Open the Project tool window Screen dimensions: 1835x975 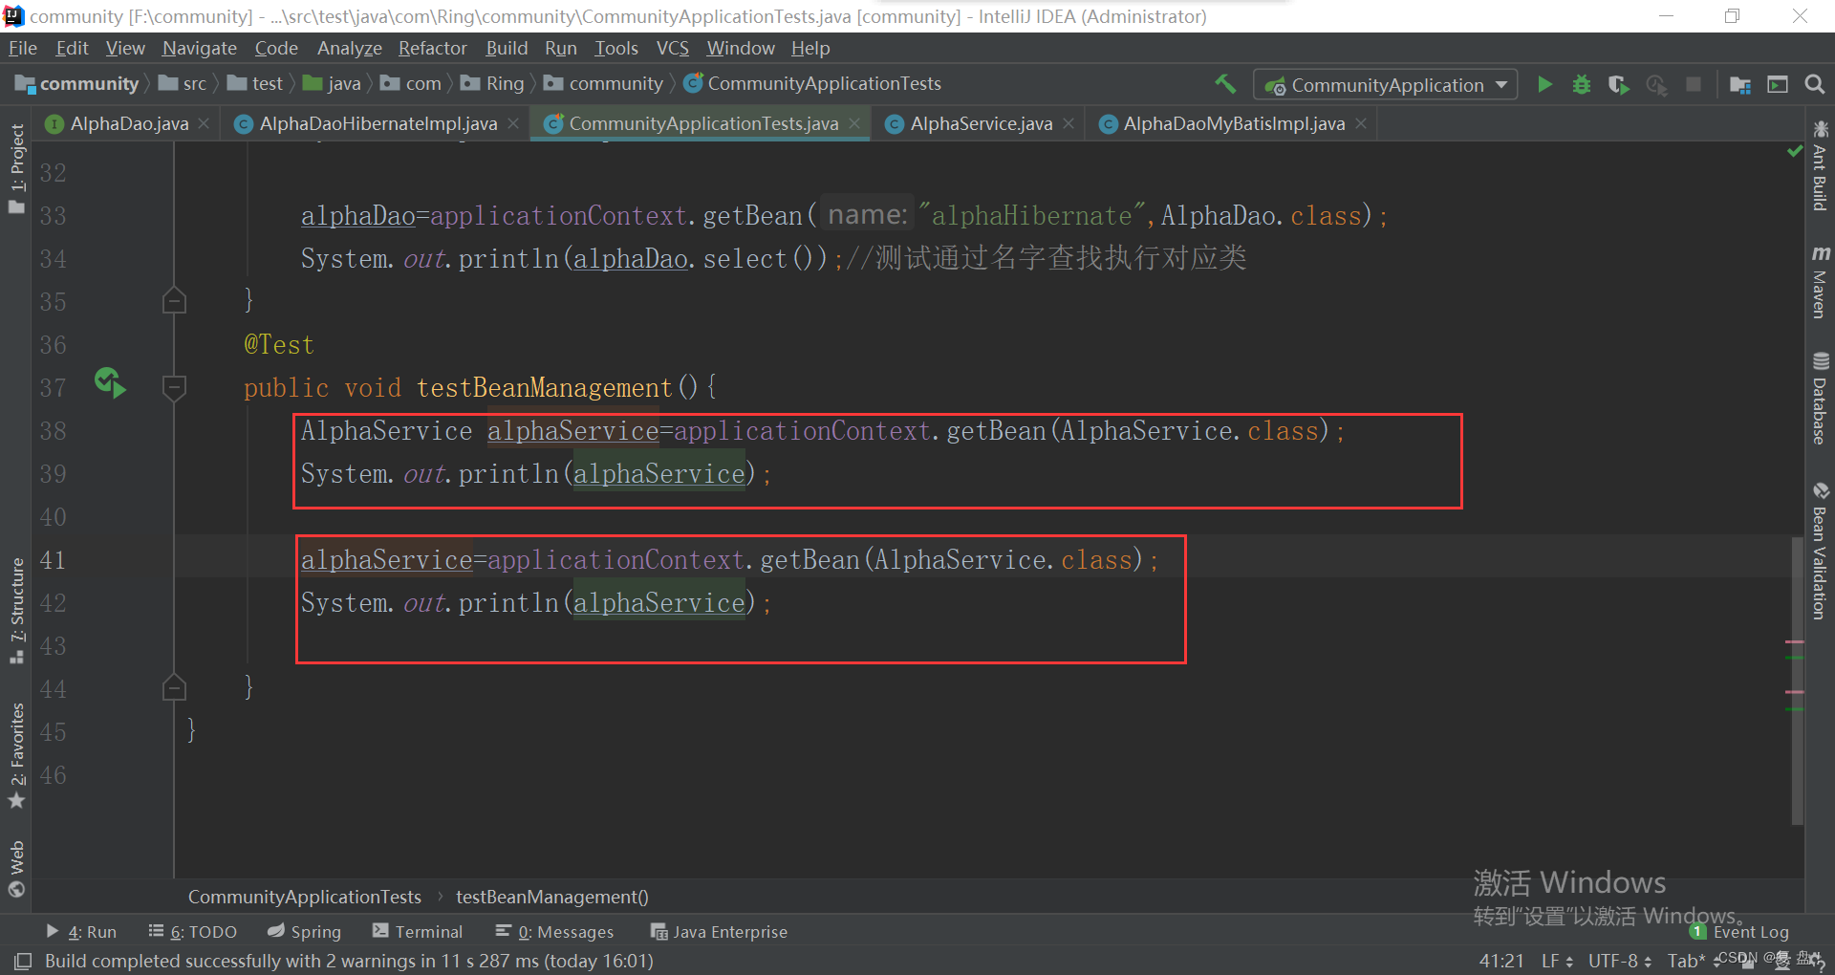[x=16, y=169]
